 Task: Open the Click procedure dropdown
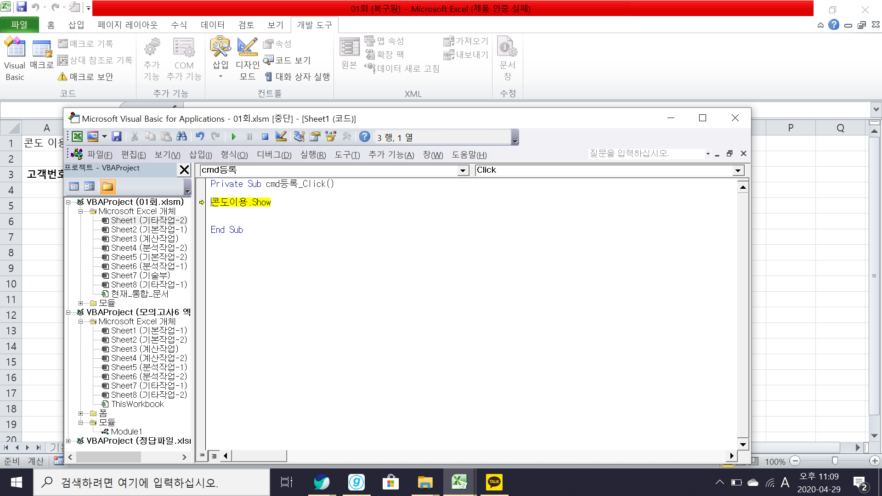(738, 171)
